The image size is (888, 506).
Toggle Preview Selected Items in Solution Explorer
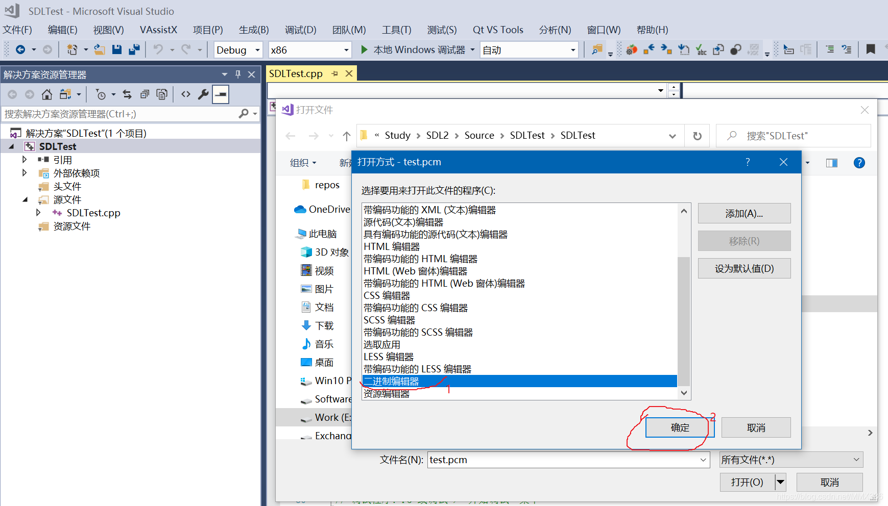[221, 94]
